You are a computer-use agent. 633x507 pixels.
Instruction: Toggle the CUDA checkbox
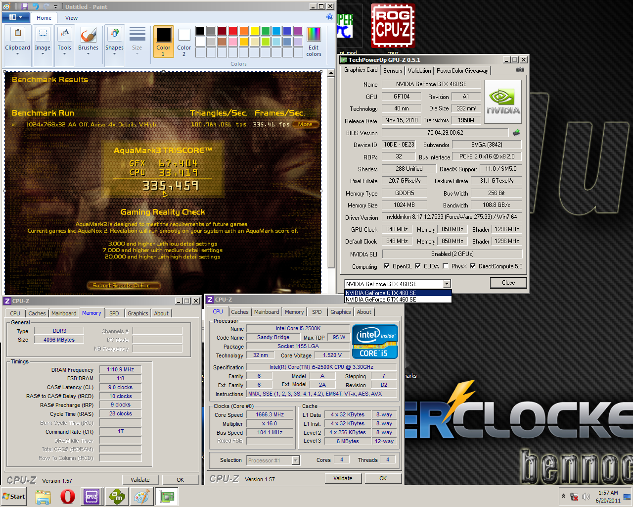[418, 266]
